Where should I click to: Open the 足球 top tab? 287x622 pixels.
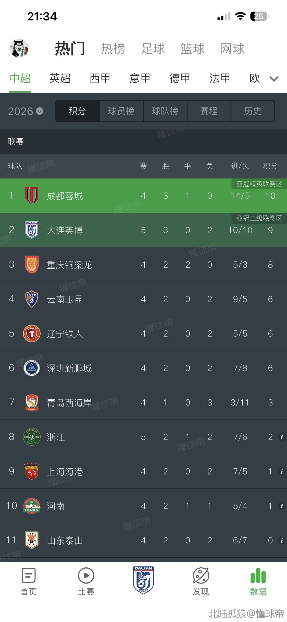pyautogui.click(x=153, y=49)
